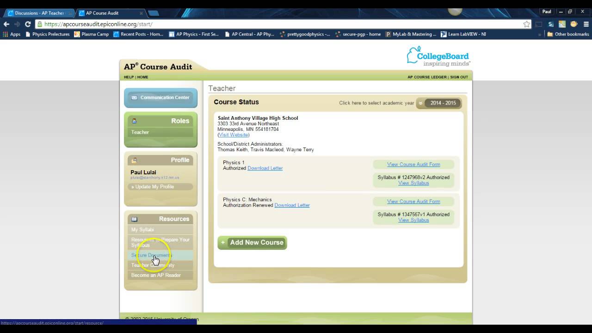Open MyLab & Mastering bookmark
Viewport: 592px width, 333px height.
click(x=411, y=34)
